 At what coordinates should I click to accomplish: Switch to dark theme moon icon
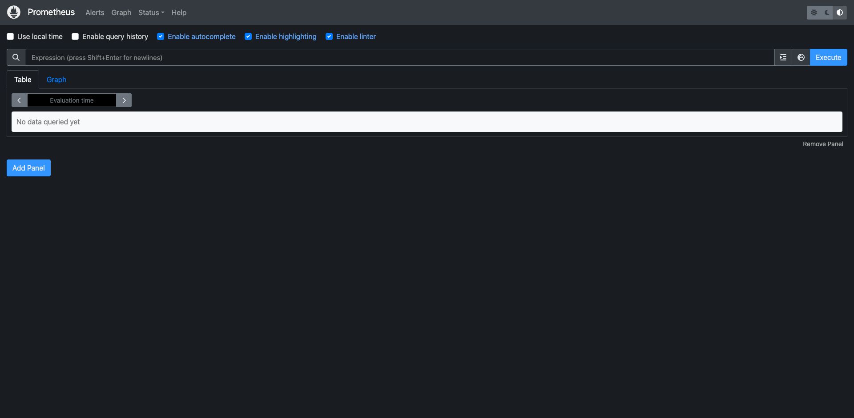(x=827, y=12)
